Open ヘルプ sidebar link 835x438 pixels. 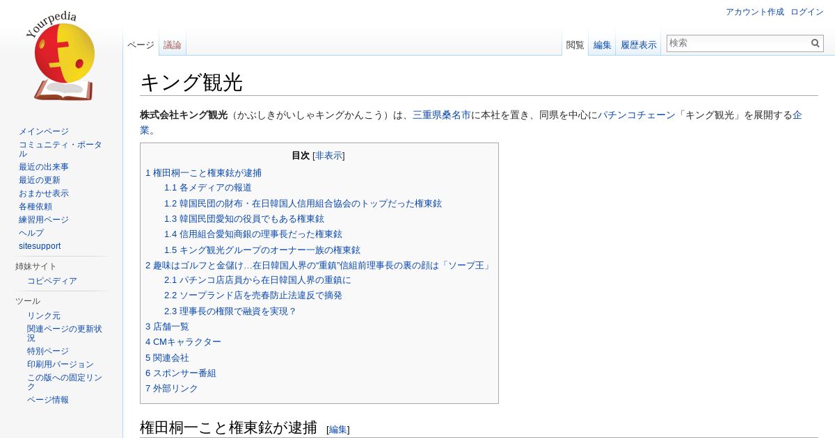coord(31,233)
